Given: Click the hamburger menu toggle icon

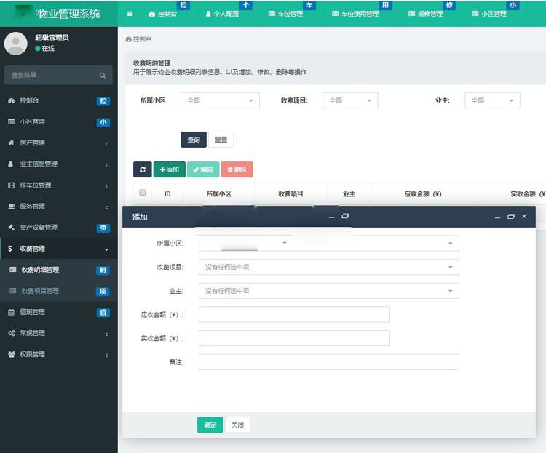Looking at the screenshot, I should pos(130,14).
